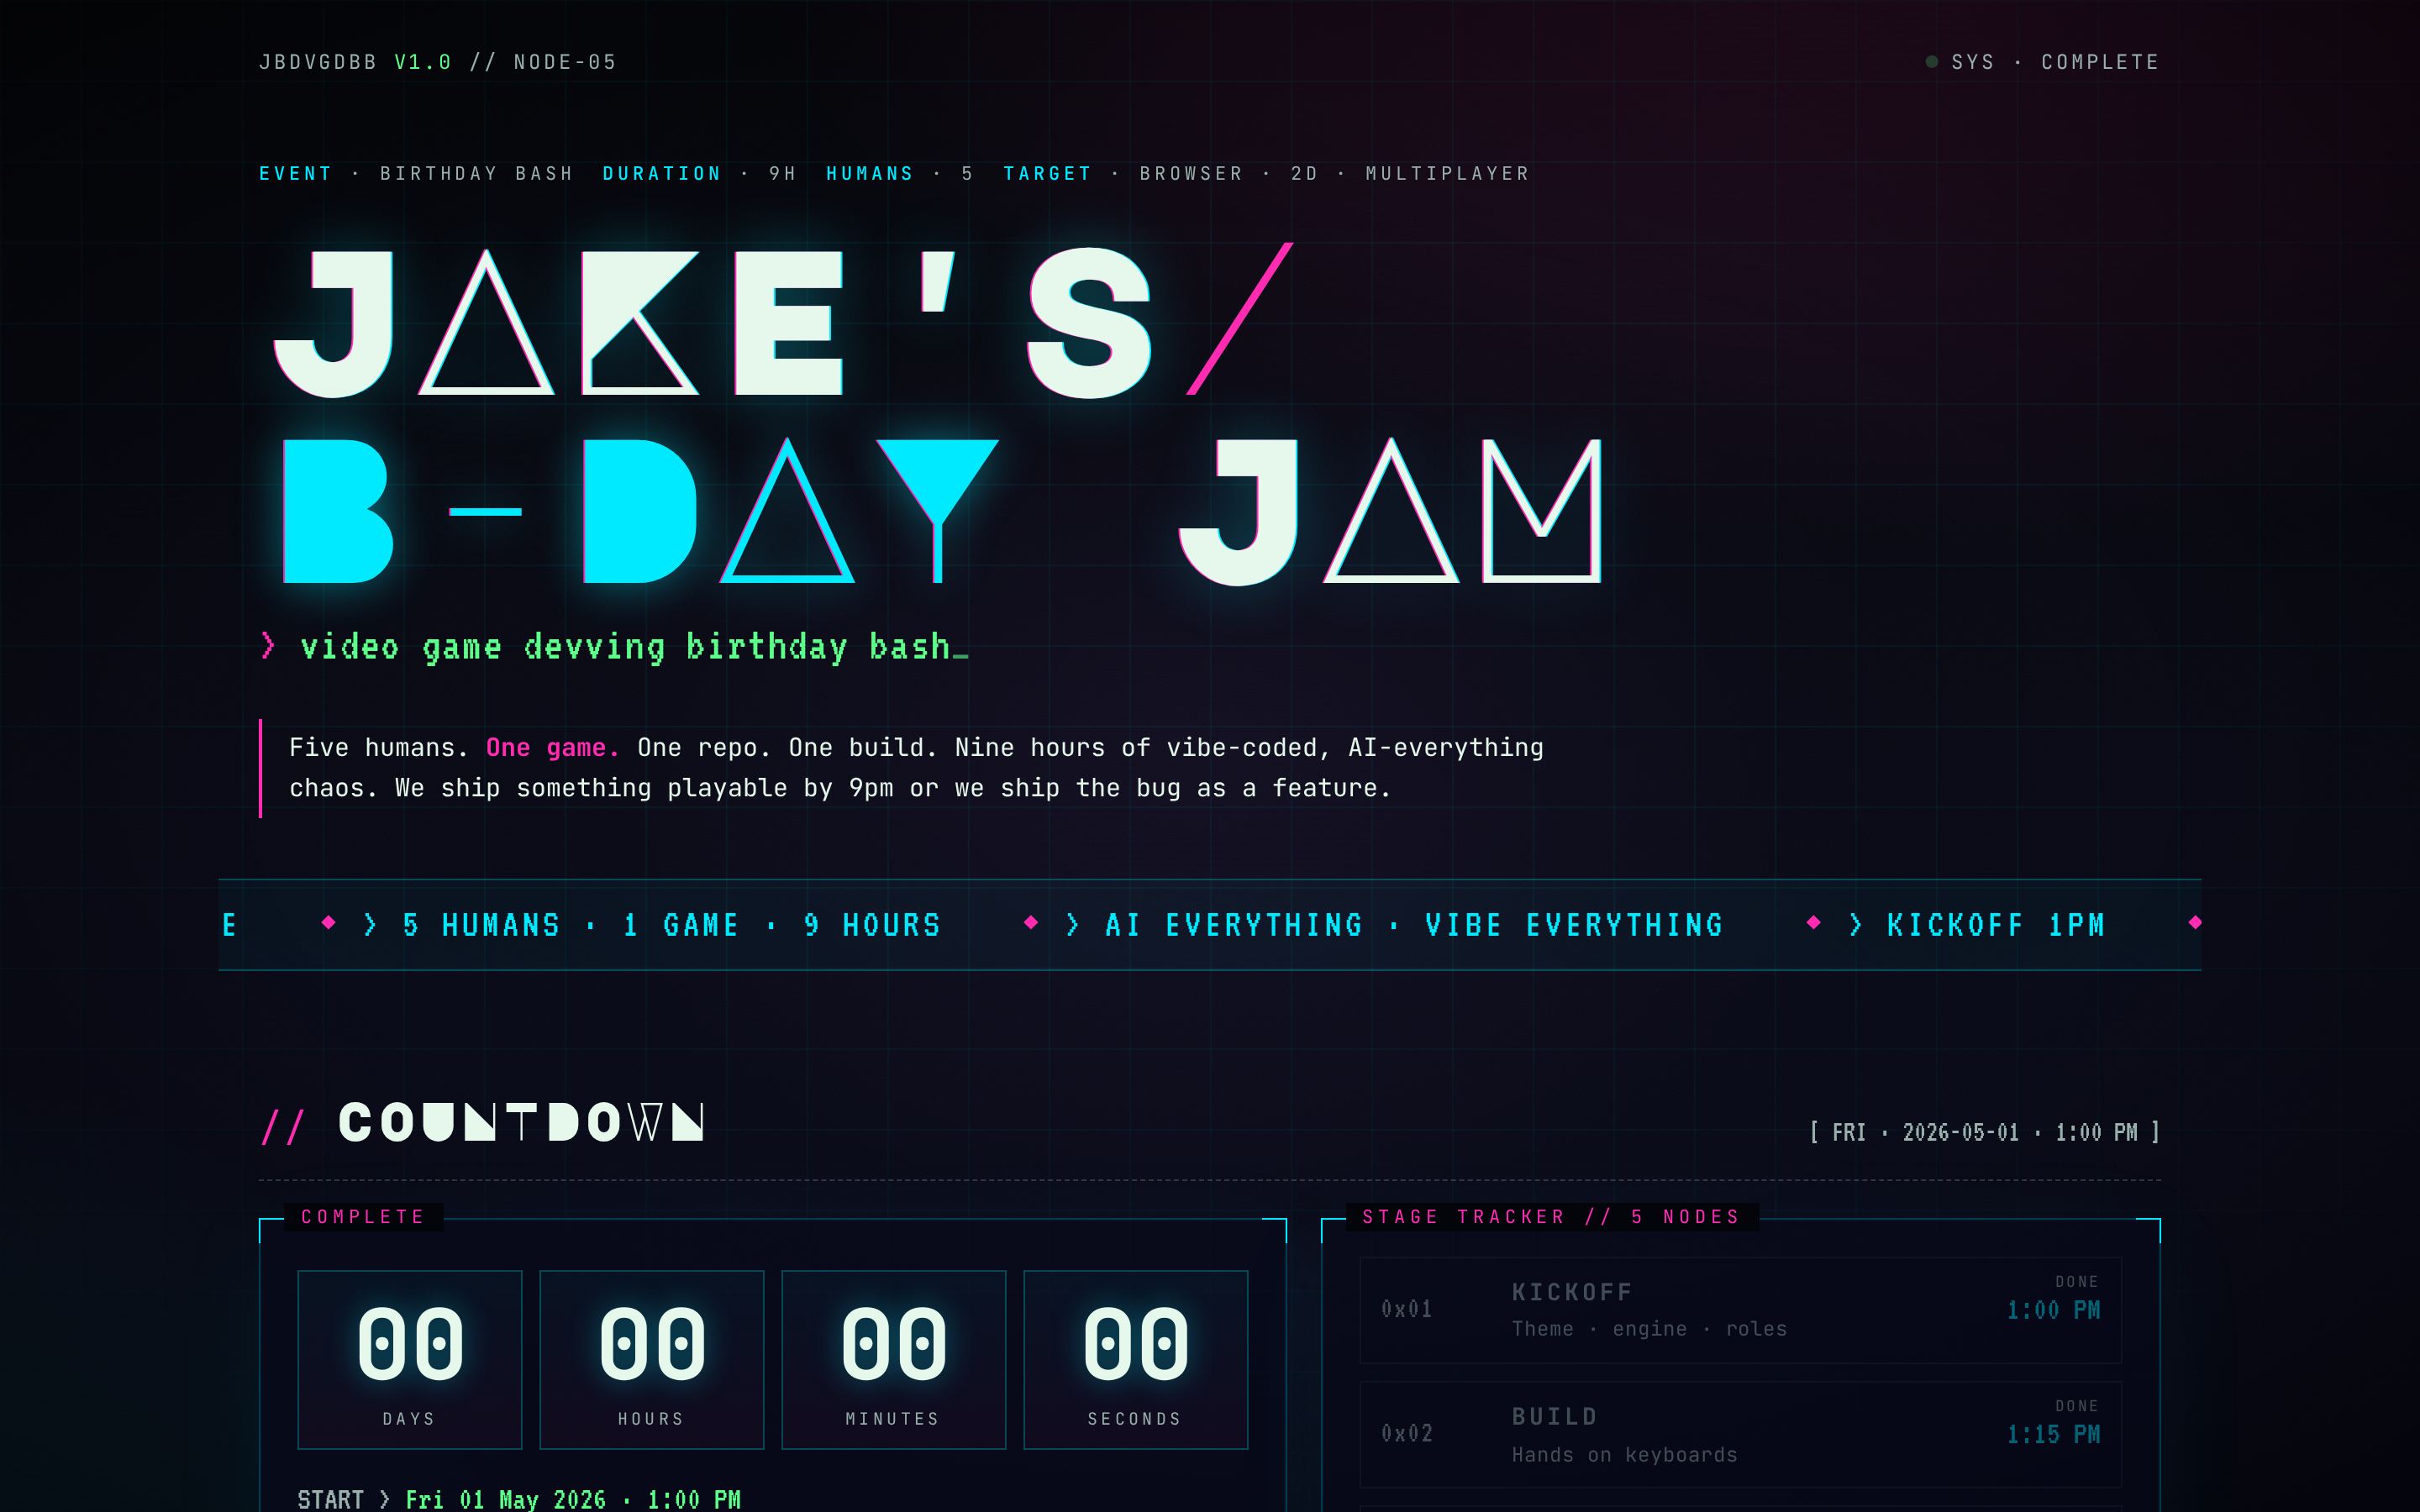Click the "STAGE TRACKER // 5 NODES" panel label
The image size is (2420, 1512).
coord(1551,1217)
